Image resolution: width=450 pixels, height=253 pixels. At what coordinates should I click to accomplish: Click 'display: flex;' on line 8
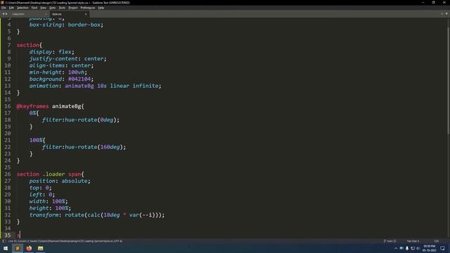51,52
